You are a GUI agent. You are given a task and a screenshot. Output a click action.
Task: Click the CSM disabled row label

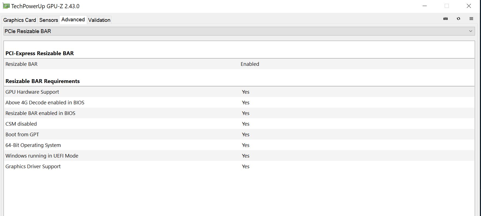[21, 124]
